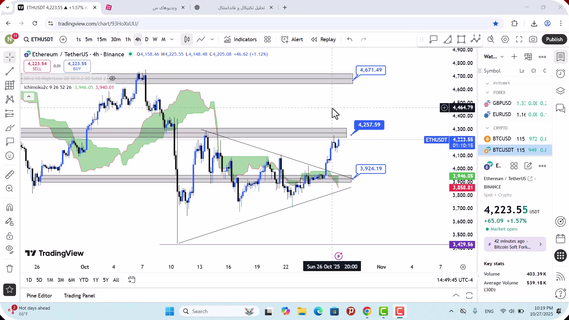Toggle hide all drawings eye
This screenshot has width=569, height=320.
(x=9, y=250)
